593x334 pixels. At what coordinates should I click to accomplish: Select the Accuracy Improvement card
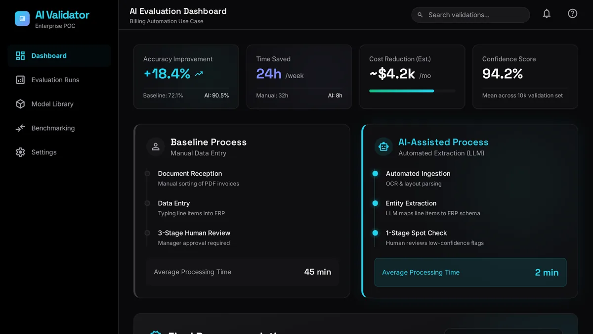click(x=186, y=77)
